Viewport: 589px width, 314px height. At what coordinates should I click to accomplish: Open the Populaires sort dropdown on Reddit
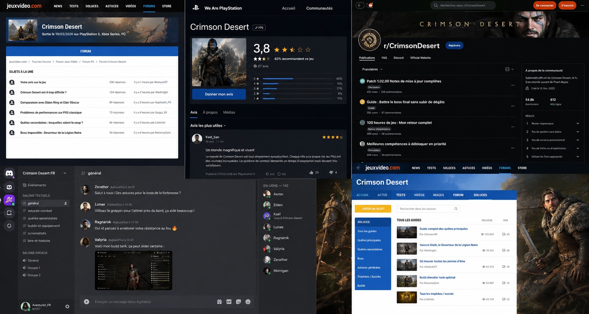pos(372,69)
